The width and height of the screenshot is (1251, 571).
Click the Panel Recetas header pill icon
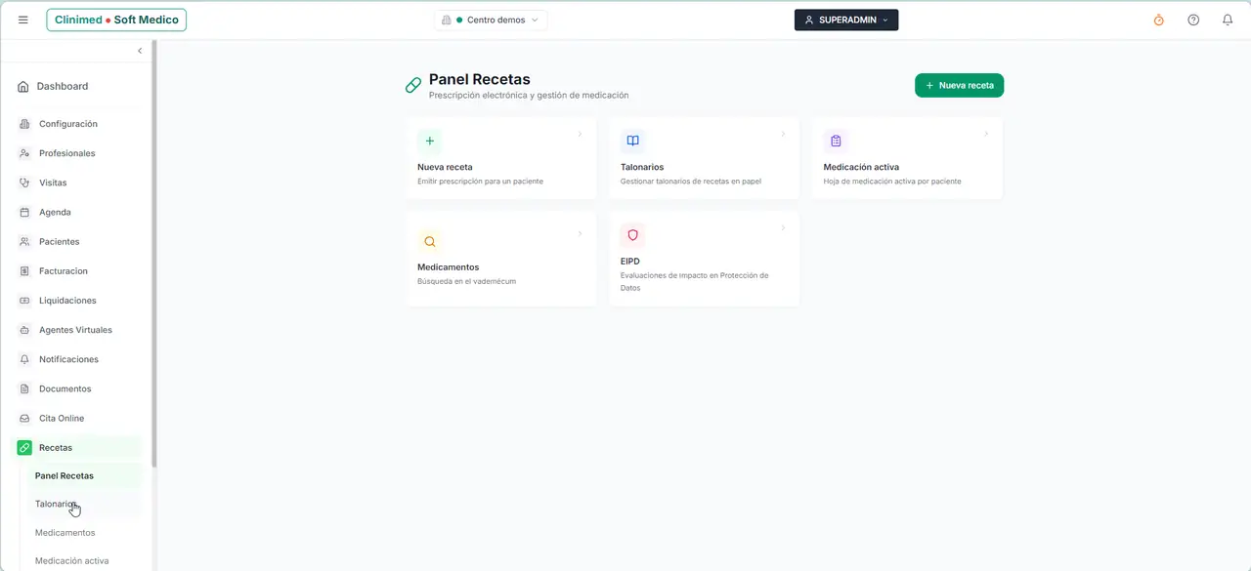[x=413, y=86]
